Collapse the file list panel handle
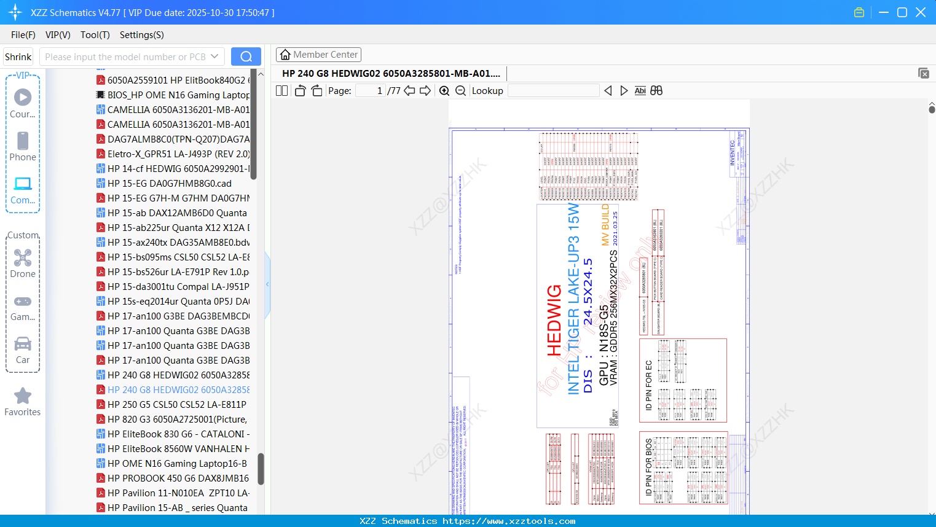 [x=267, y=284]
